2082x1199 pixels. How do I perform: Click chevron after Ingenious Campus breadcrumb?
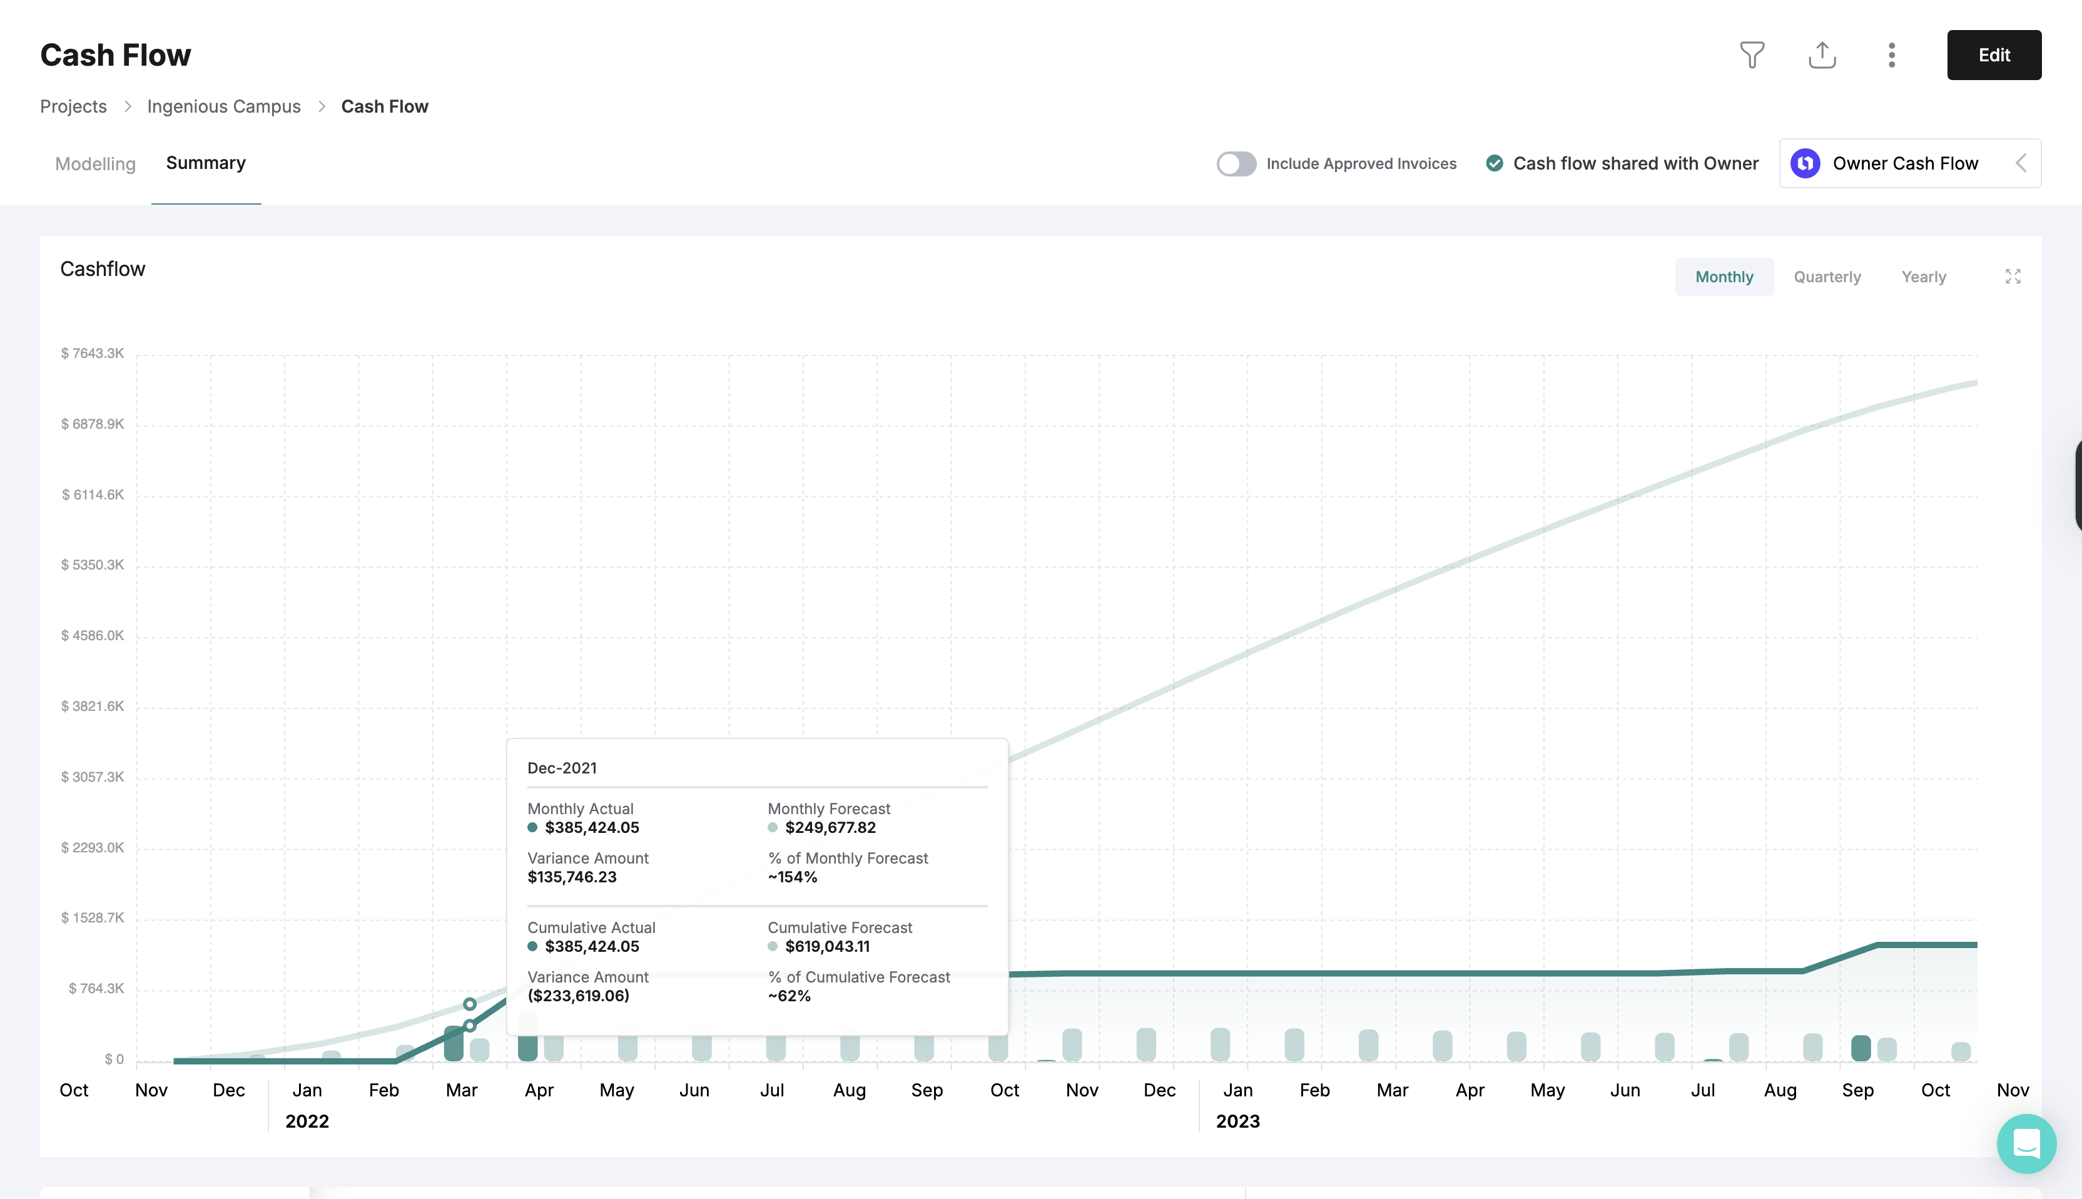(x=322, y=106)
